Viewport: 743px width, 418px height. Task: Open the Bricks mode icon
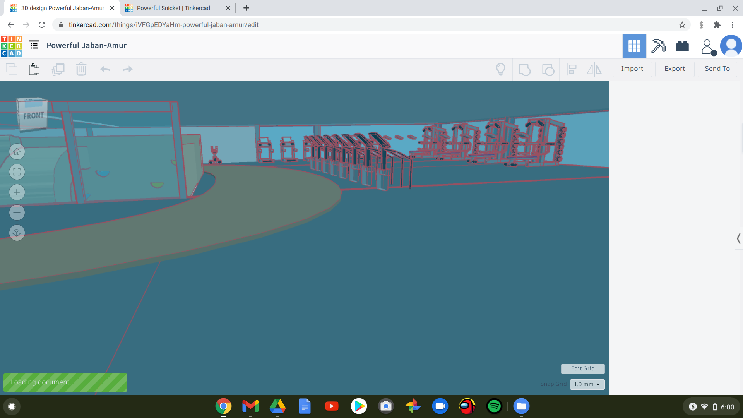coord(682,46)
